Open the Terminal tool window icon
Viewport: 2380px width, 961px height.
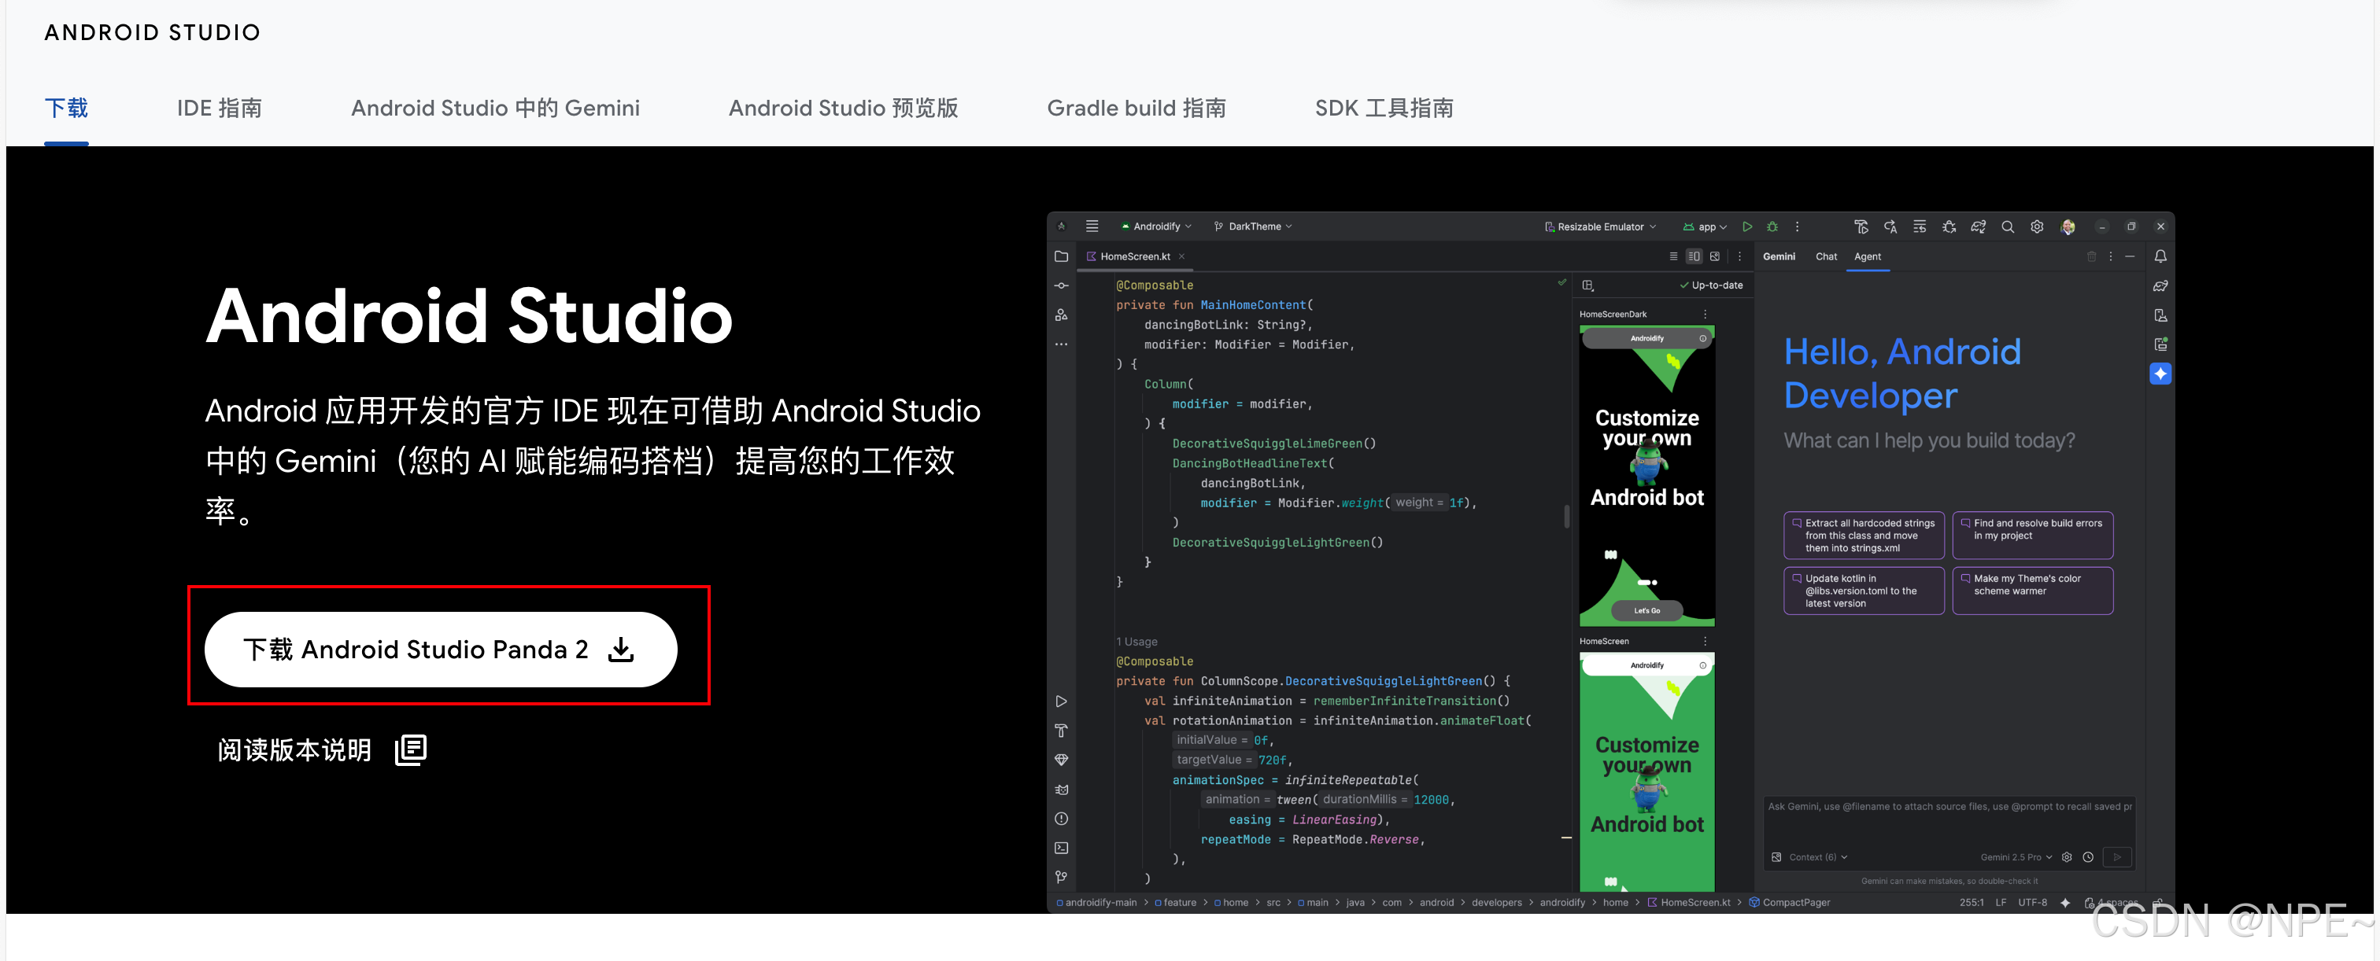pyautogui.click(x=1062, y=849)
